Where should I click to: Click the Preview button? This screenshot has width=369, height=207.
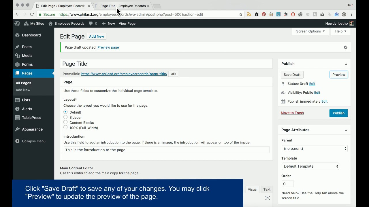click(x=339, y=75)
